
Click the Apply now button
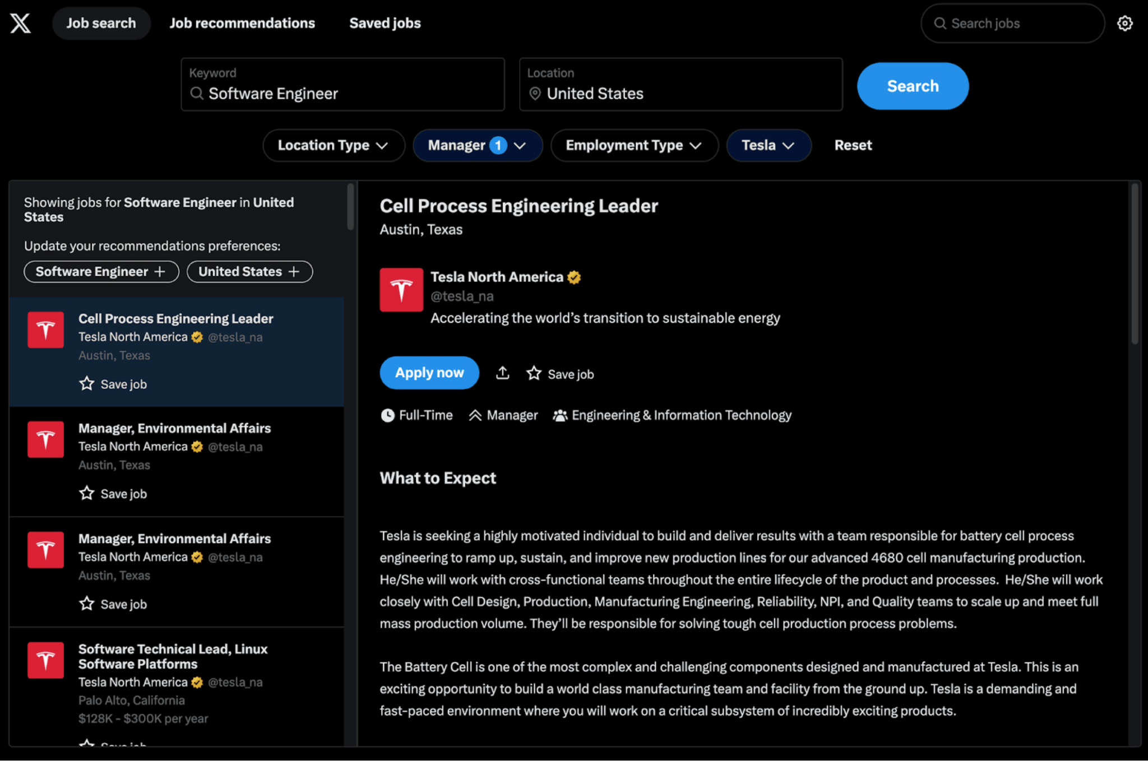tap(429, 373)
